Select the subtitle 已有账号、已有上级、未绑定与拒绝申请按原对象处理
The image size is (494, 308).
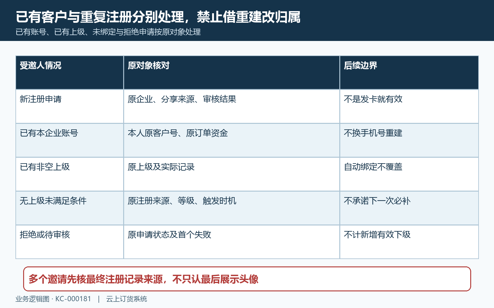(108, 32)
